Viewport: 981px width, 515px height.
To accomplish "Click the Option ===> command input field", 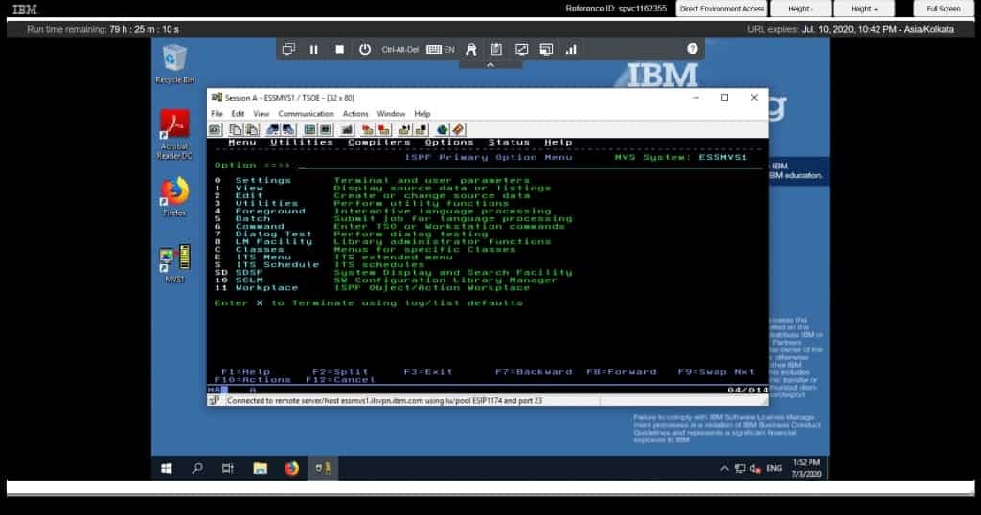I will click(x=530, y=165).
